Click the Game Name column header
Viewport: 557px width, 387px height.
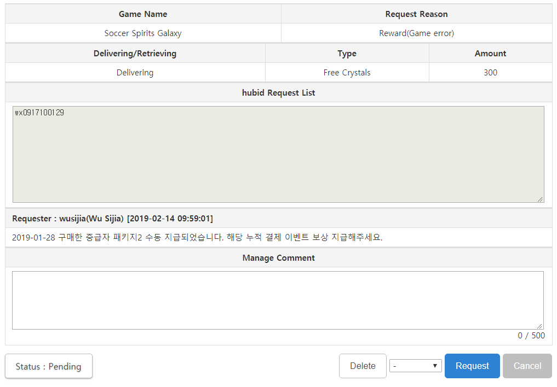pyautogui.click(x=143, y=14)
